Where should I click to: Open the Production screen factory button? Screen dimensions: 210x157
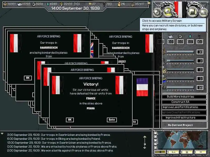click(192, 12)
